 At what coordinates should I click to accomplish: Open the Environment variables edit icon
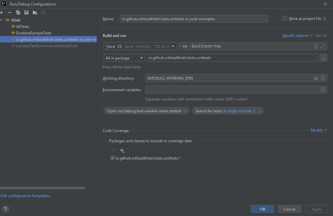pyautogui.click(x=323, y=90)
